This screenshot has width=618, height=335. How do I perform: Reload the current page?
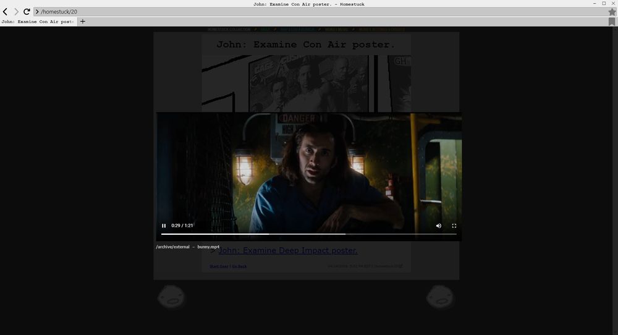27,12
